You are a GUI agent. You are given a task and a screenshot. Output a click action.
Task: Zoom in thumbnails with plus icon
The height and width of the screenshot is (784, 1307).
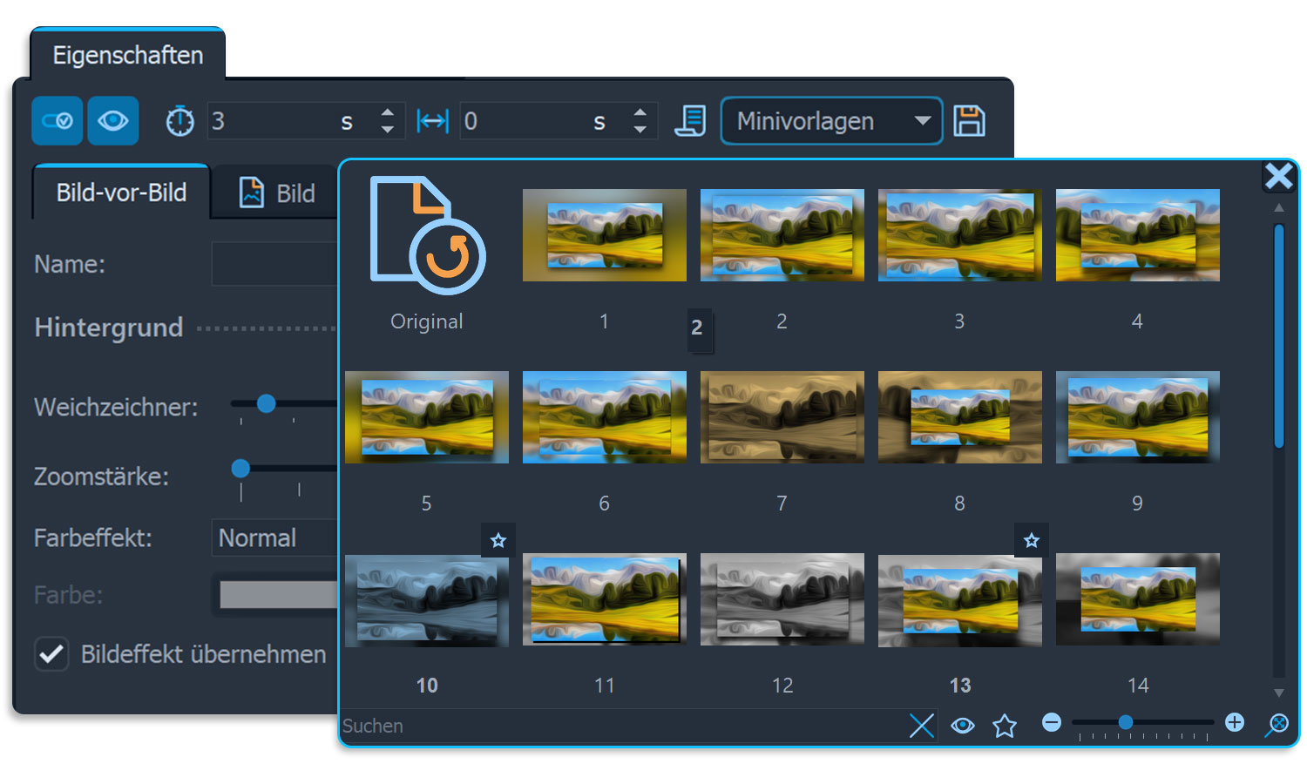(1234, 722)
